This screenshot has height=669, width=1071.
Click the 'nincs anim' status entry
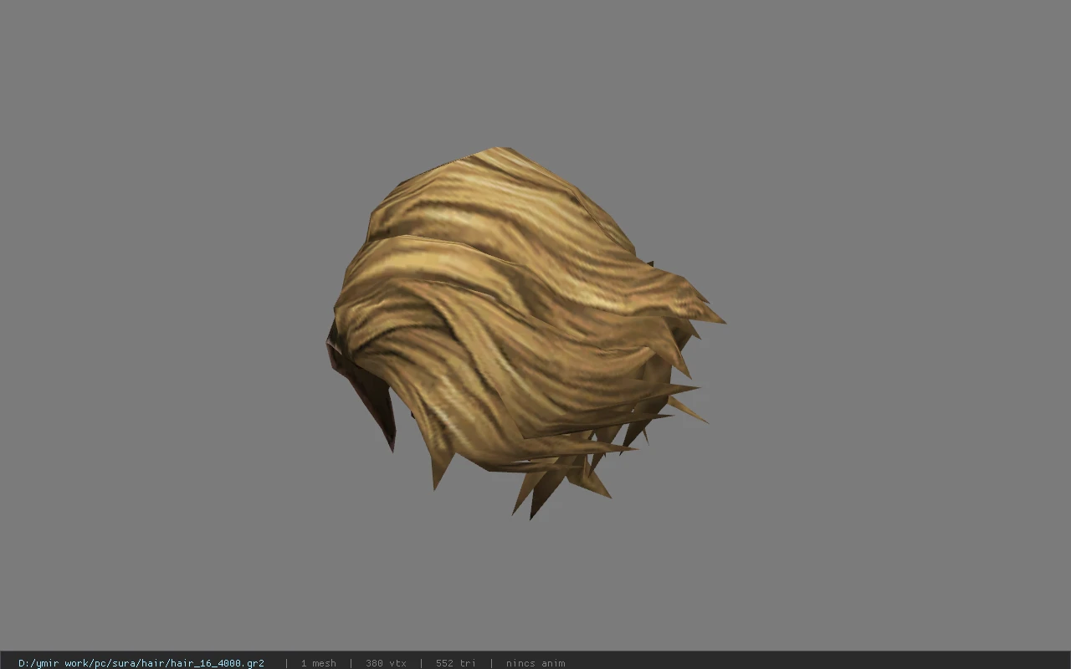coord(535,663)
